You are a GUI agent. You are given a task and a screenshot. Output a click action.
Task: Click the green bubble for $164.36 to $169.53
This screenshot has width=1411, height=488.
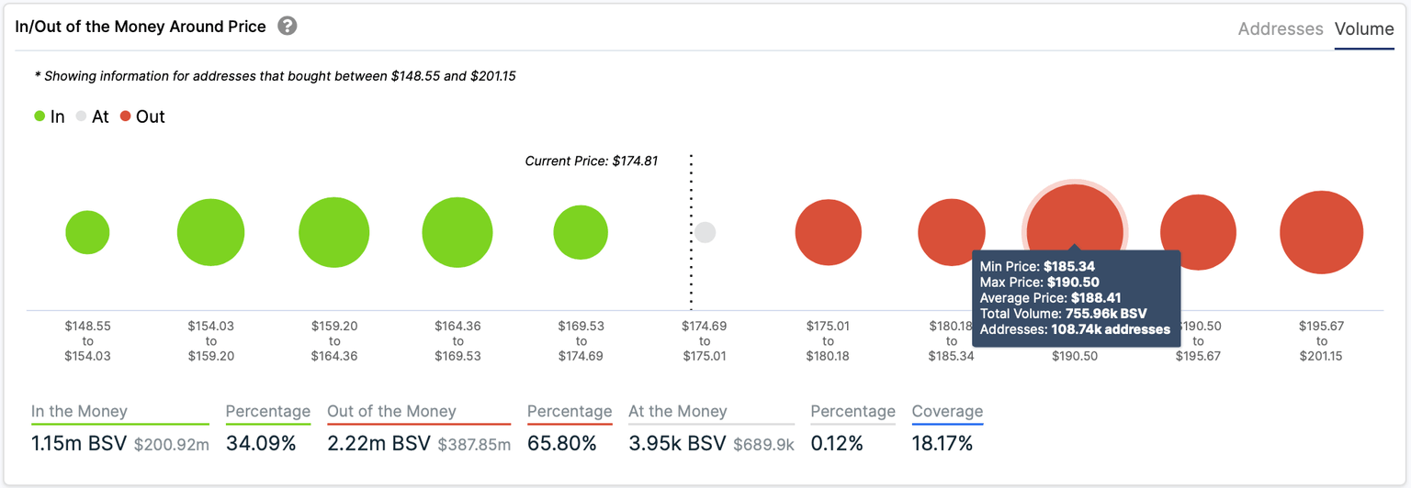pos(457,232)
